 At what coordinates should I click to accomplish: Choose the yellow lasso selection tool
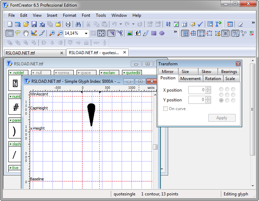18,33
